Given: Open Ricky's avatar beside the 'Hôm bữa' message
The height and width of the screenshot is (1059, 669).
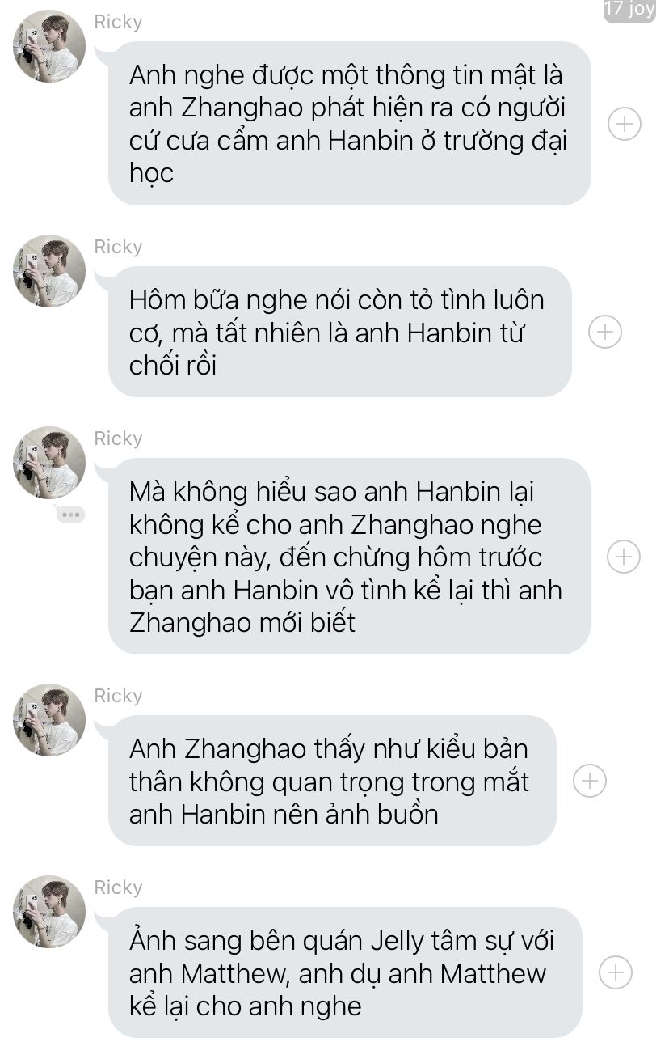Looking at the screenshot, I should pos(49,271).
